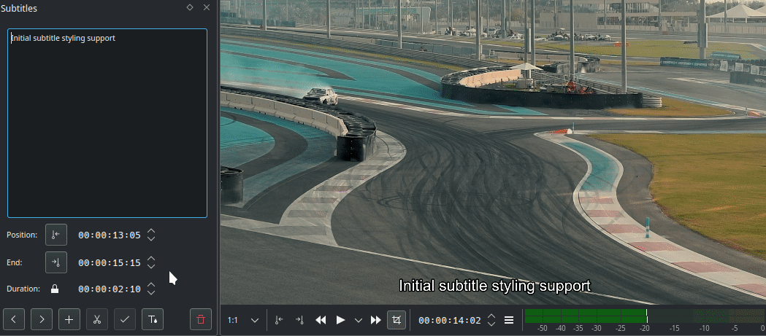This screenshot has width=766, height=336.
Task: Go to the previous subtitle
Action: point(15,319)
